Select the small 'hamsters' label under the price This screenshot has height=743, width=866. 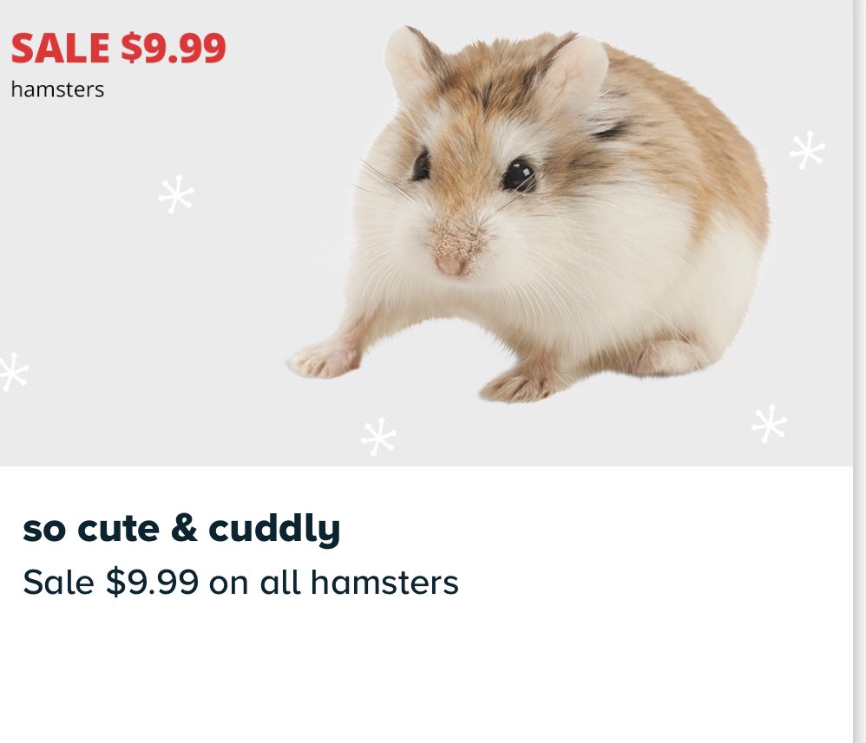(x=57, y=89)
